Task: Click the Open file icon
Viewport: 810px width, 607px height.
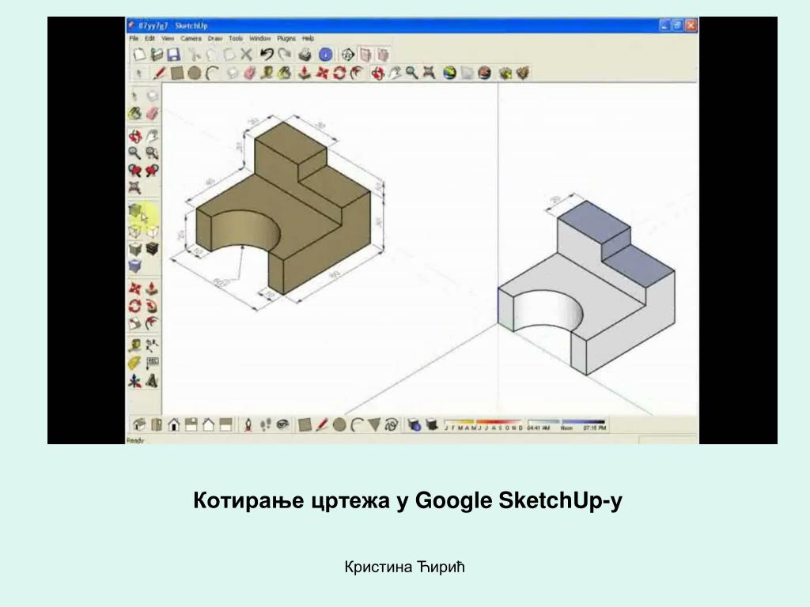Action: click(x=157, y=55)
